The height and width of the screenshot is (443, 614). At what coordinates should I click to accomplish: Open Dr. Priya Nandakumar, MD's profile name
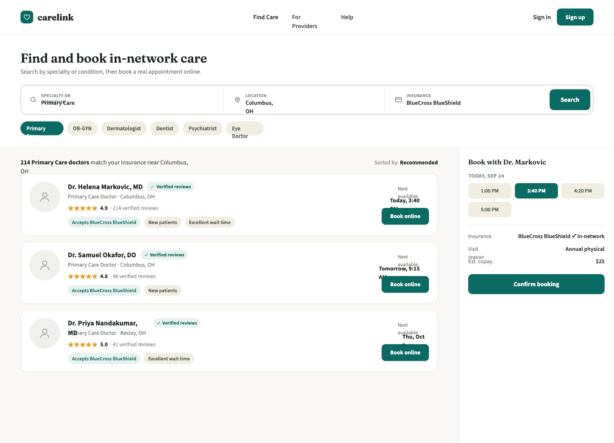pyautogui.click(x=103, y=327)
